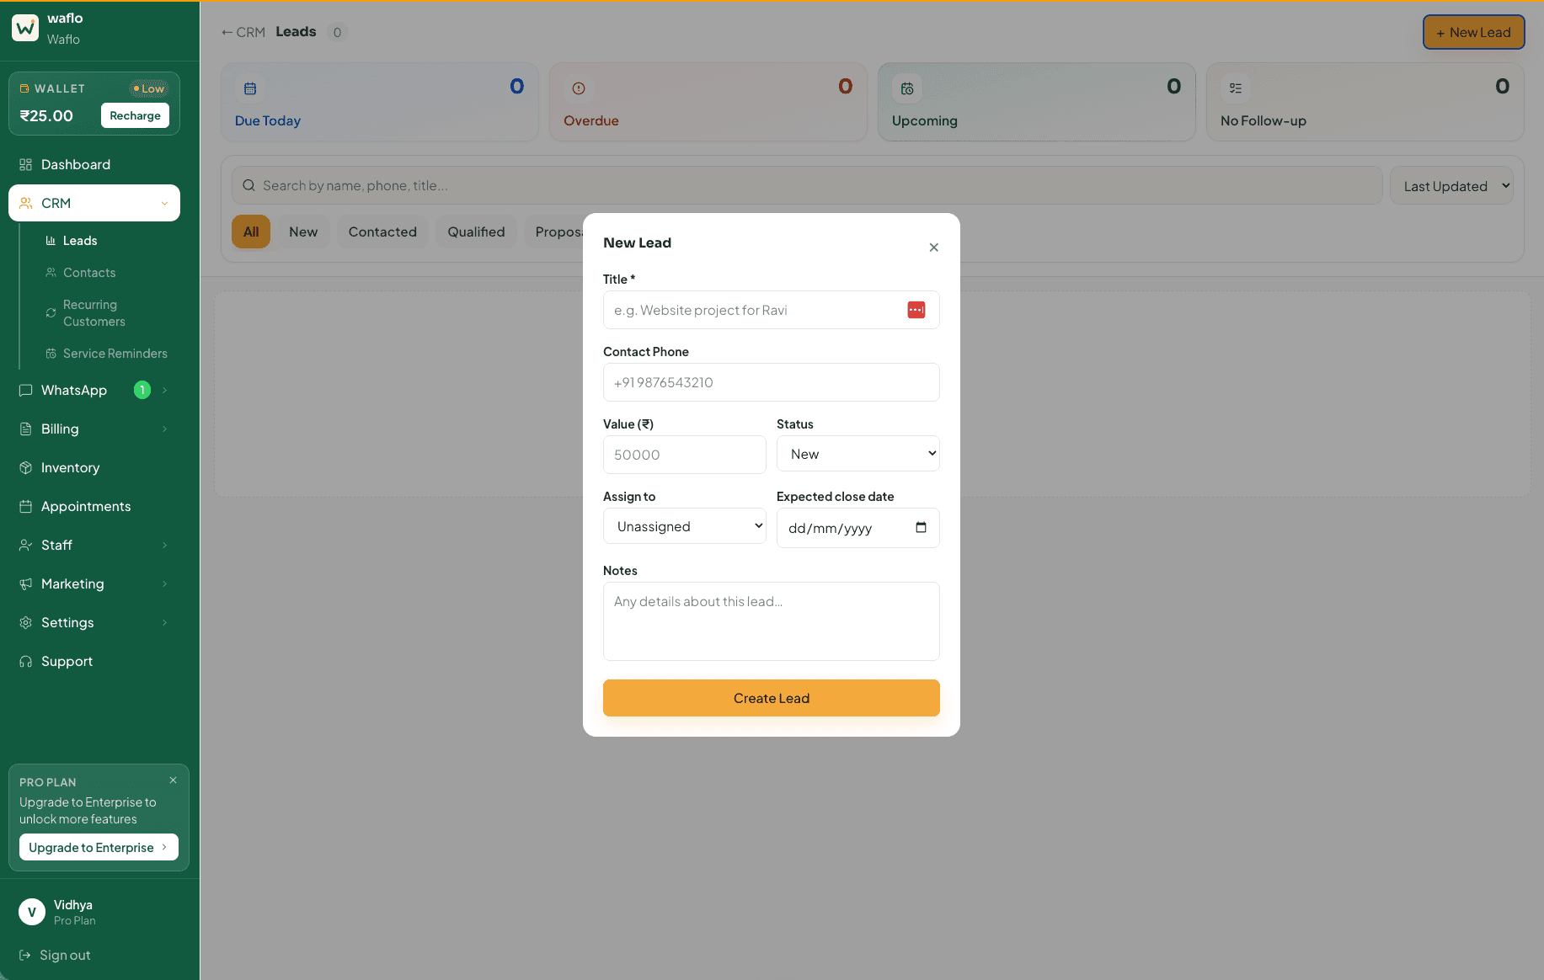
Task: Click the wallet icon in sidebar
Action: [x=24, y=88]
